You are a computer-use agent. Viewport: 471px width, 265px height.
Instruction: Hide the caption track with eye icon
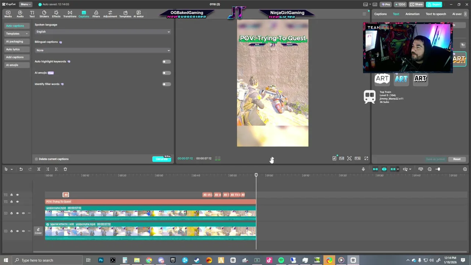[17, 195]
